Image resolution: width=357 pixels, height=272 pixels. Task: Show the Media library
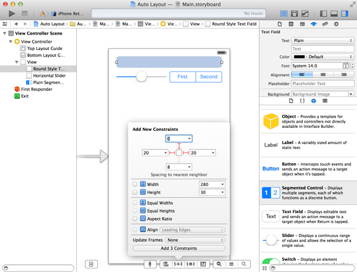pos(325,101)
